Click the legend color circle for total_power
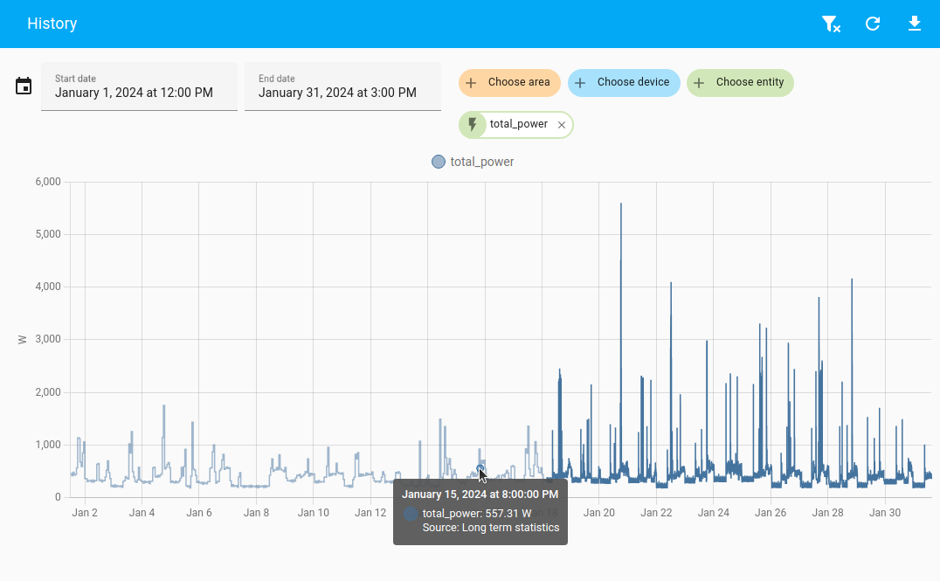This screenshot has height=581, width=940. 439,162
